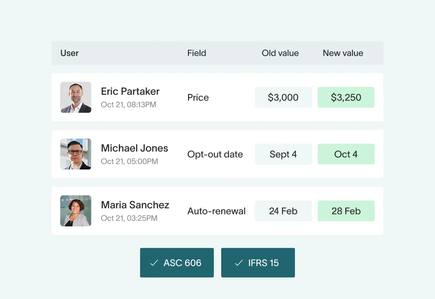Open Michael Jones's name link
Viewport: 435px width, 299px height.
point(134,148)
